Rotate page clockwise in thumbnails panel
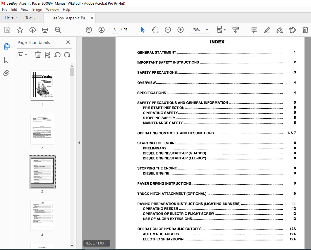The image size is (311, 250). point(67,55)
